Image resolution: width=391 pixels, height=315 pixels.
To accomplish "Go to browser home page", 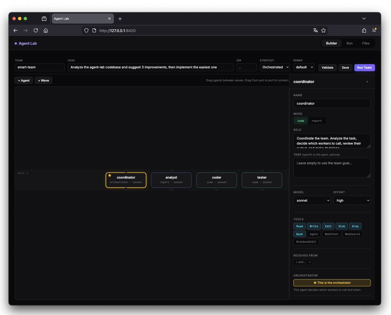I will coord(46,30).
